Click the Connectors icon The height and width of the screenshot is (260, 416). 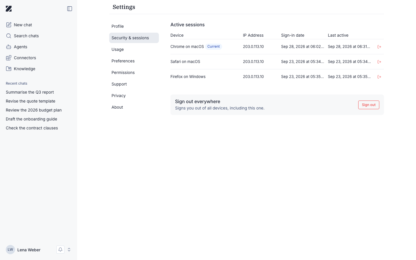[x=9, y=58]
